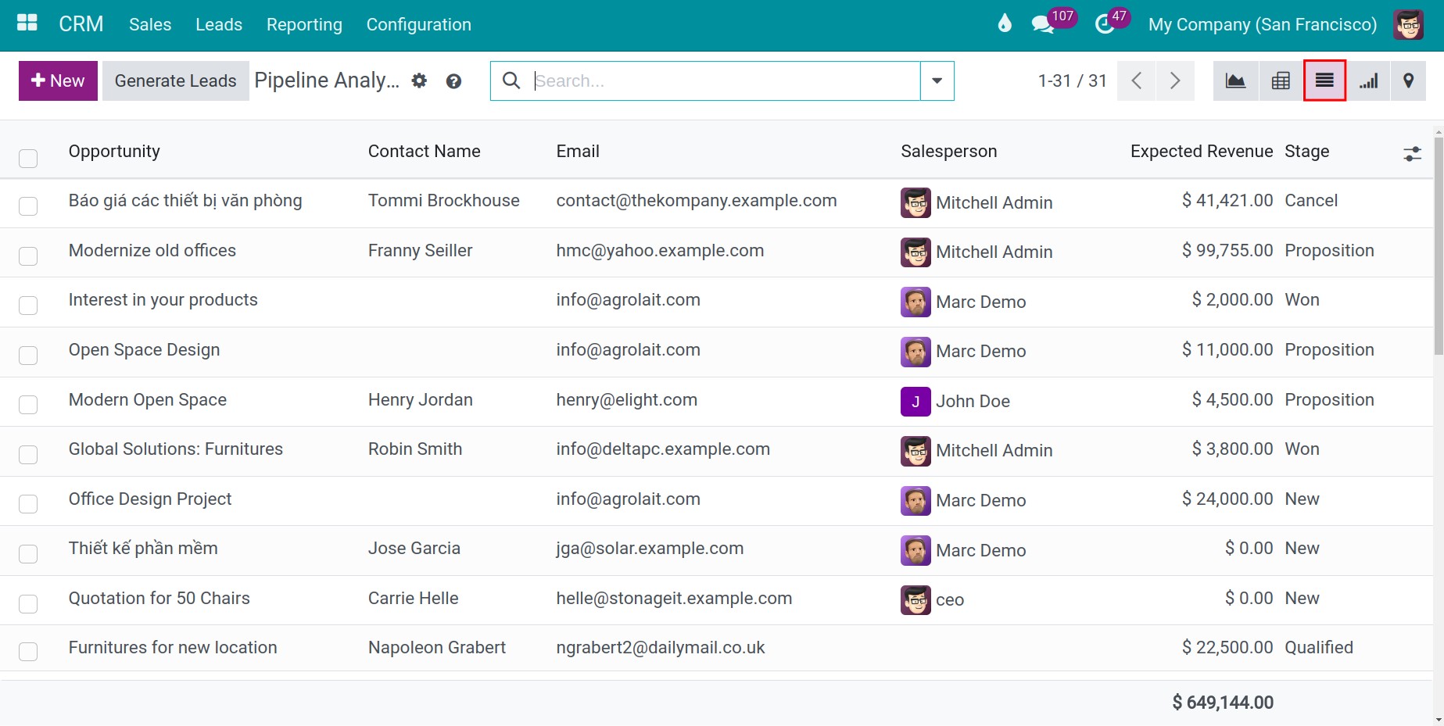Click the Pipeline Analysis breadcrumb title
The height and width of the screenshot is (726, 1444).
(x=327, y=80)
